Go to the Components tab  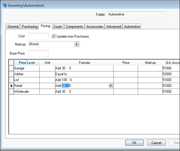pyautogui.click(x=75, y=27)
